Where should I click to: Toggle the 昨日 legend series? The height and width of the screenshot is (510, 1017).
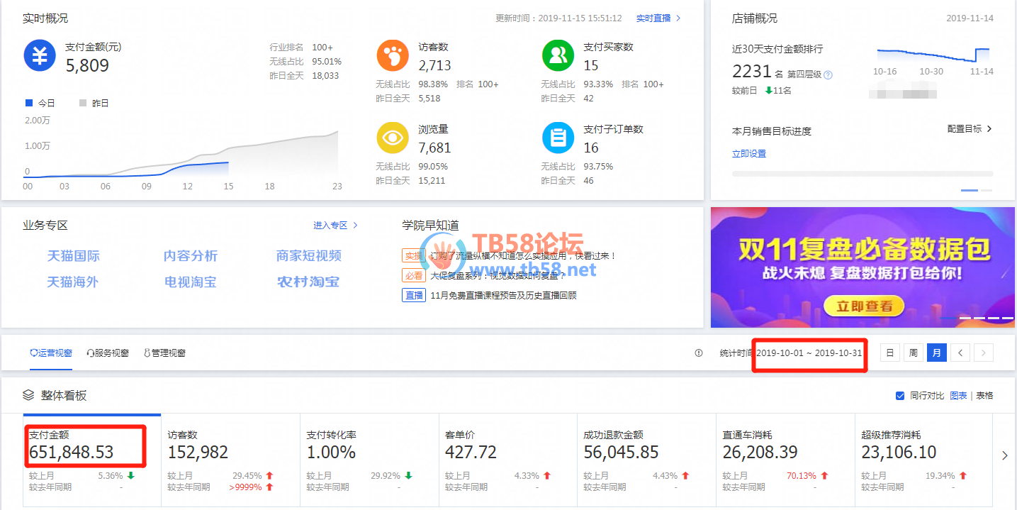[x=94, y=103]
